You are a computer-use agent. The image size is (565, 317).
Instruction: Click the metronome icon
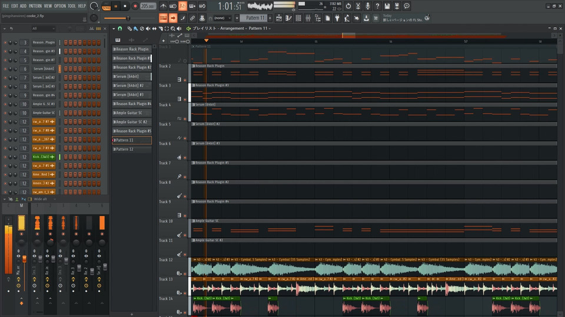click(162, 6)
